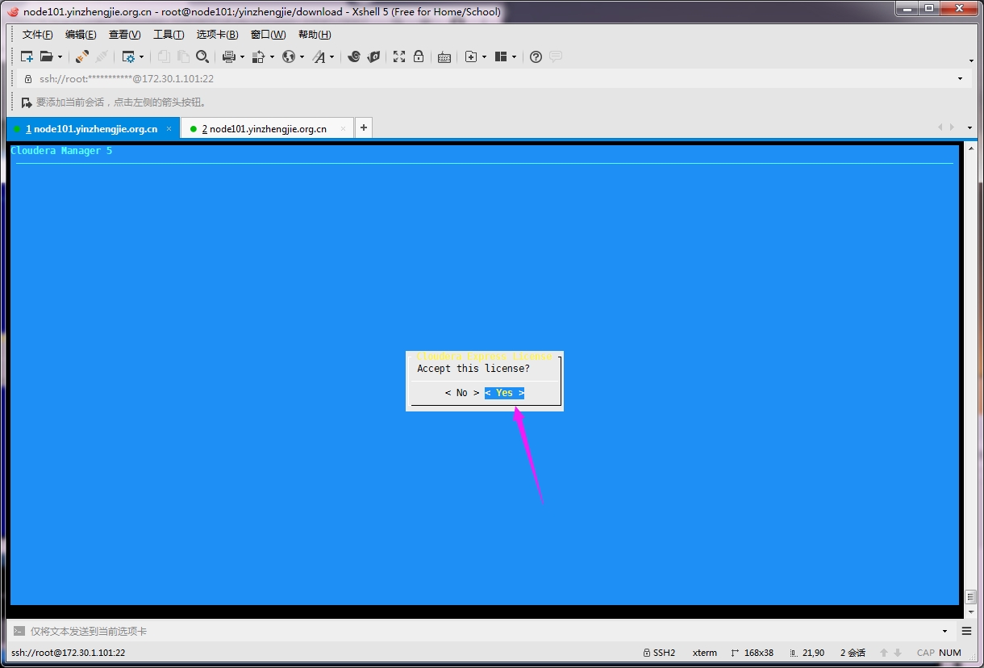Screen dimensions: 984x668
Task: Open the 帮助(H) menu
Action: click(315, 35)
